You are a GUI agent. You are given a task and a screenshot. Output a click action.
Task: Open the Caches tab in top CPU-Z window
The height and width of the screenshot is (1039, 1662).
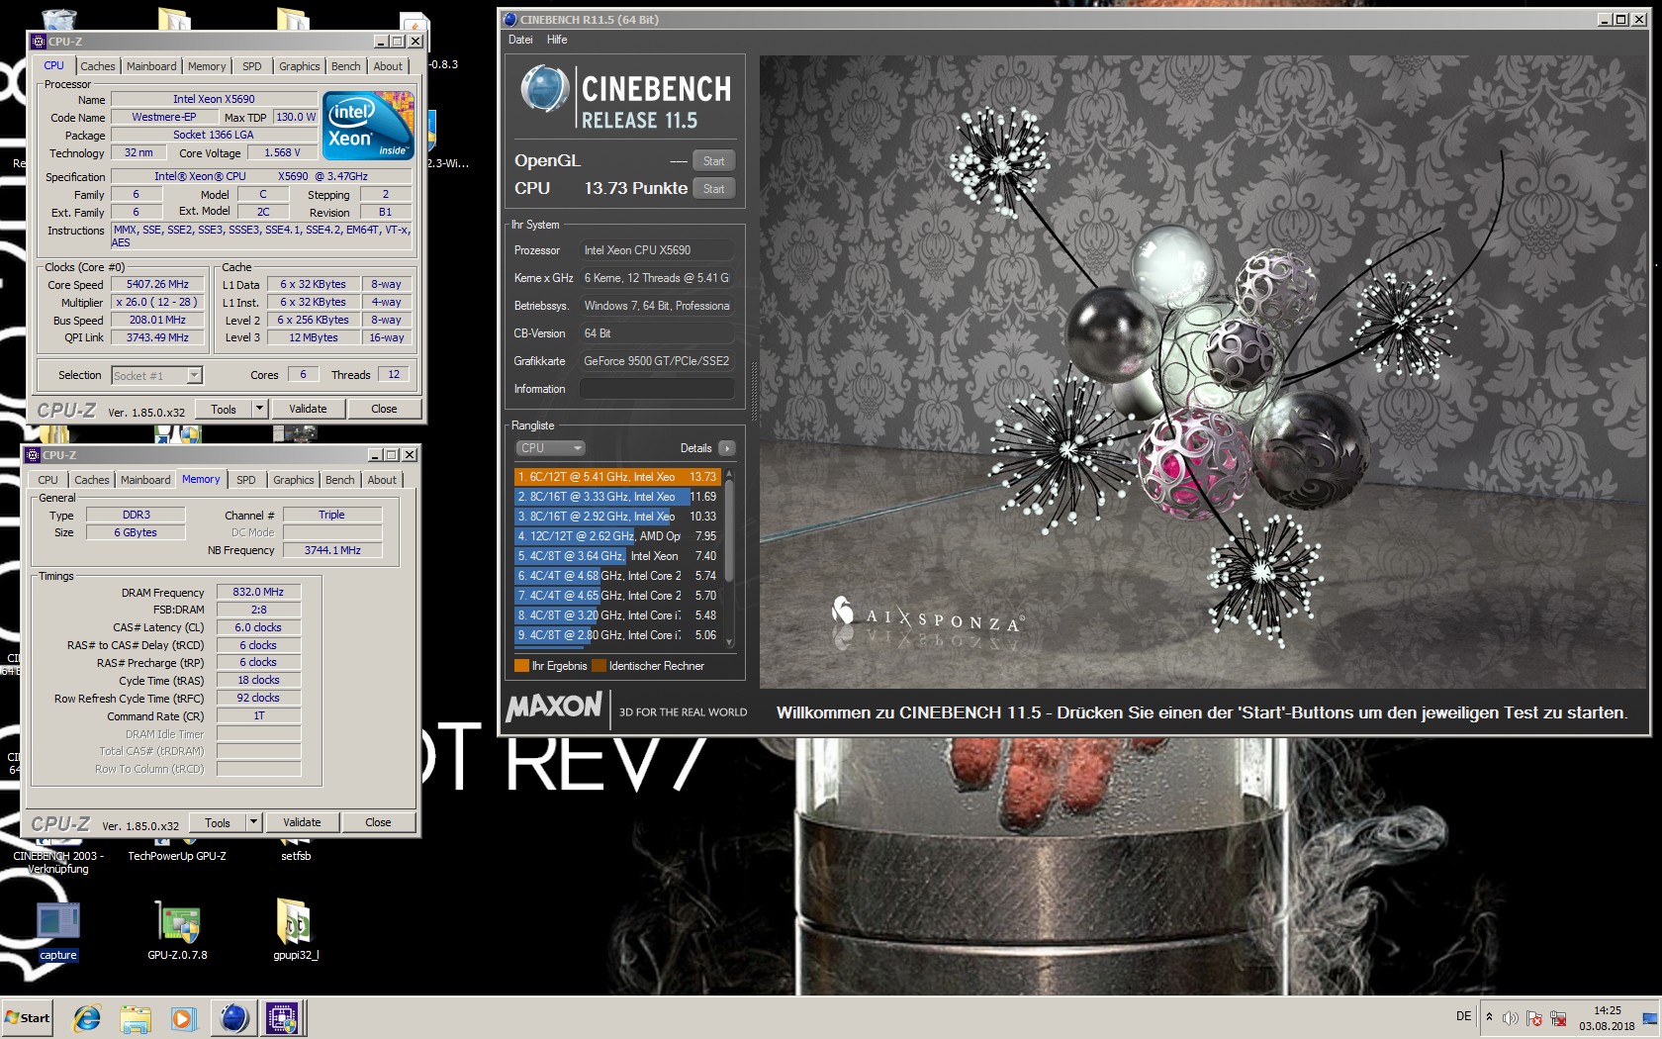[x=98, y=66]
